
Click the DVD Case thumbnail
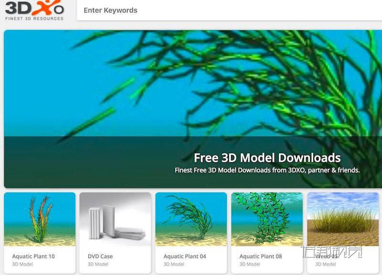pos(116,220)
